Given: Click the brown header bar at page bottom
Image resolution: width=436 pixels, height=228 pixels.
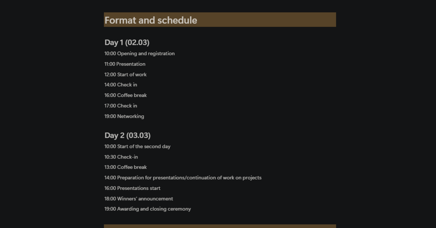Looking at the screenshot, I should click(220, 226).
